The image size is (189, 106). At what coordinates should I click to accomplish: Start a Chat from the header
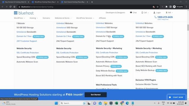coord(133,12)
